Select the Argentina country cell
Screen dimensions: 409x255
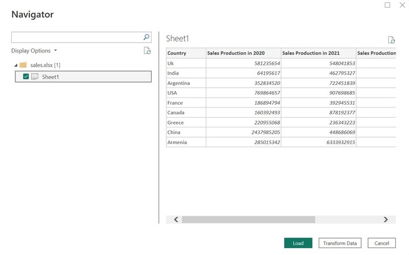186,83
